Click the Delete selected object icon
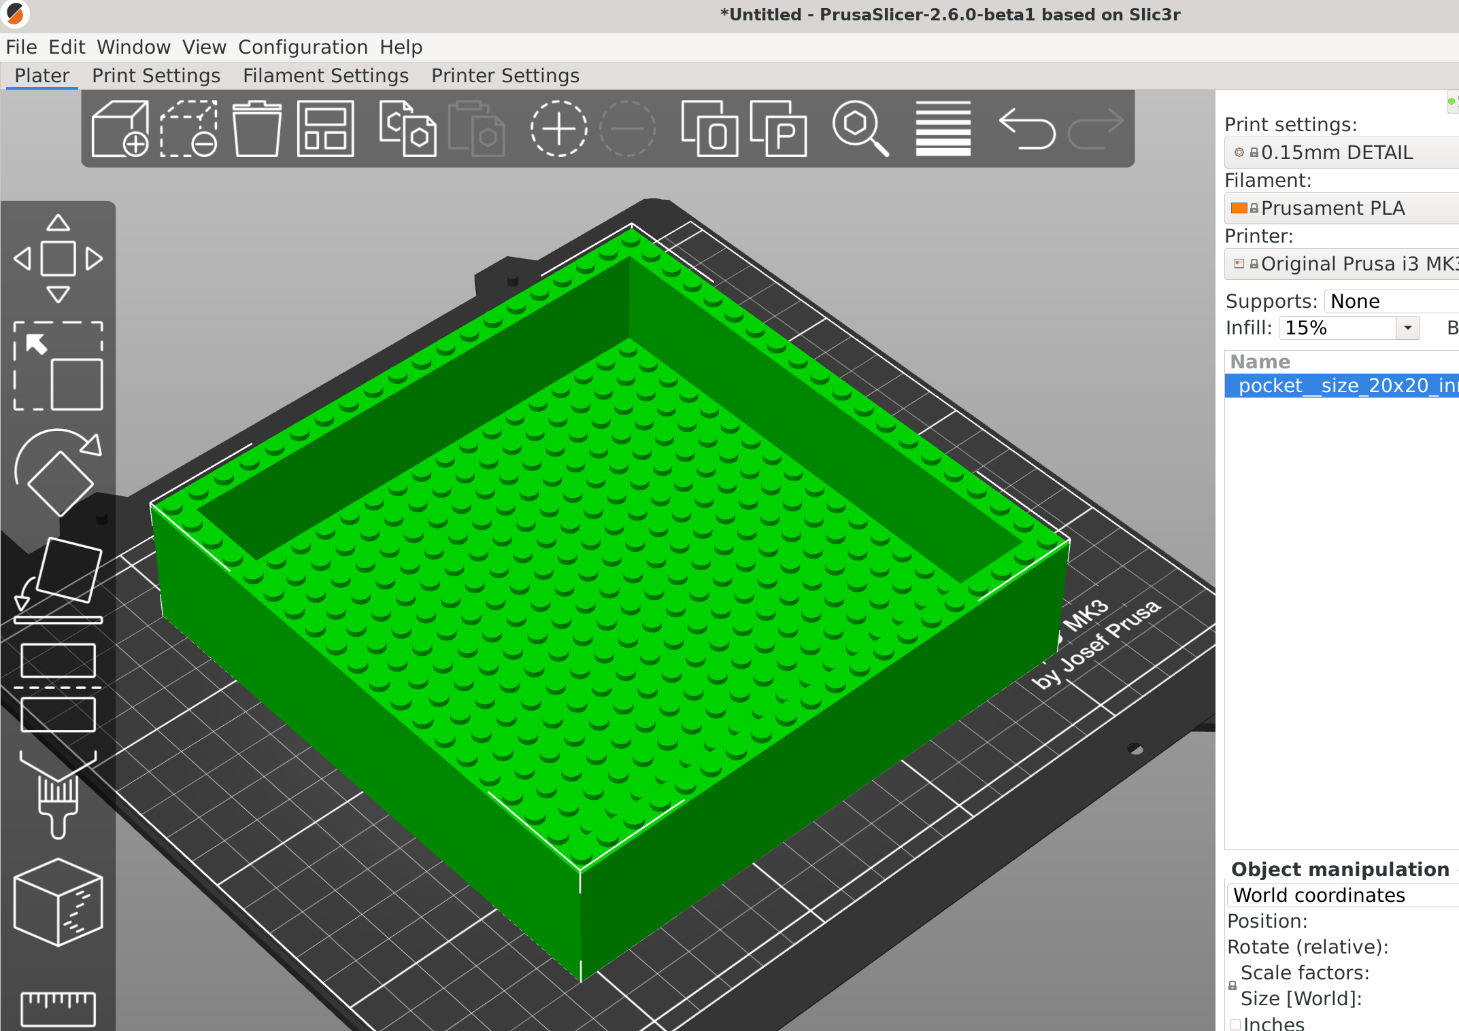 189,129
